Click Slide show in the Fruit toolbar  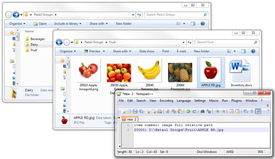coord(147,51)
